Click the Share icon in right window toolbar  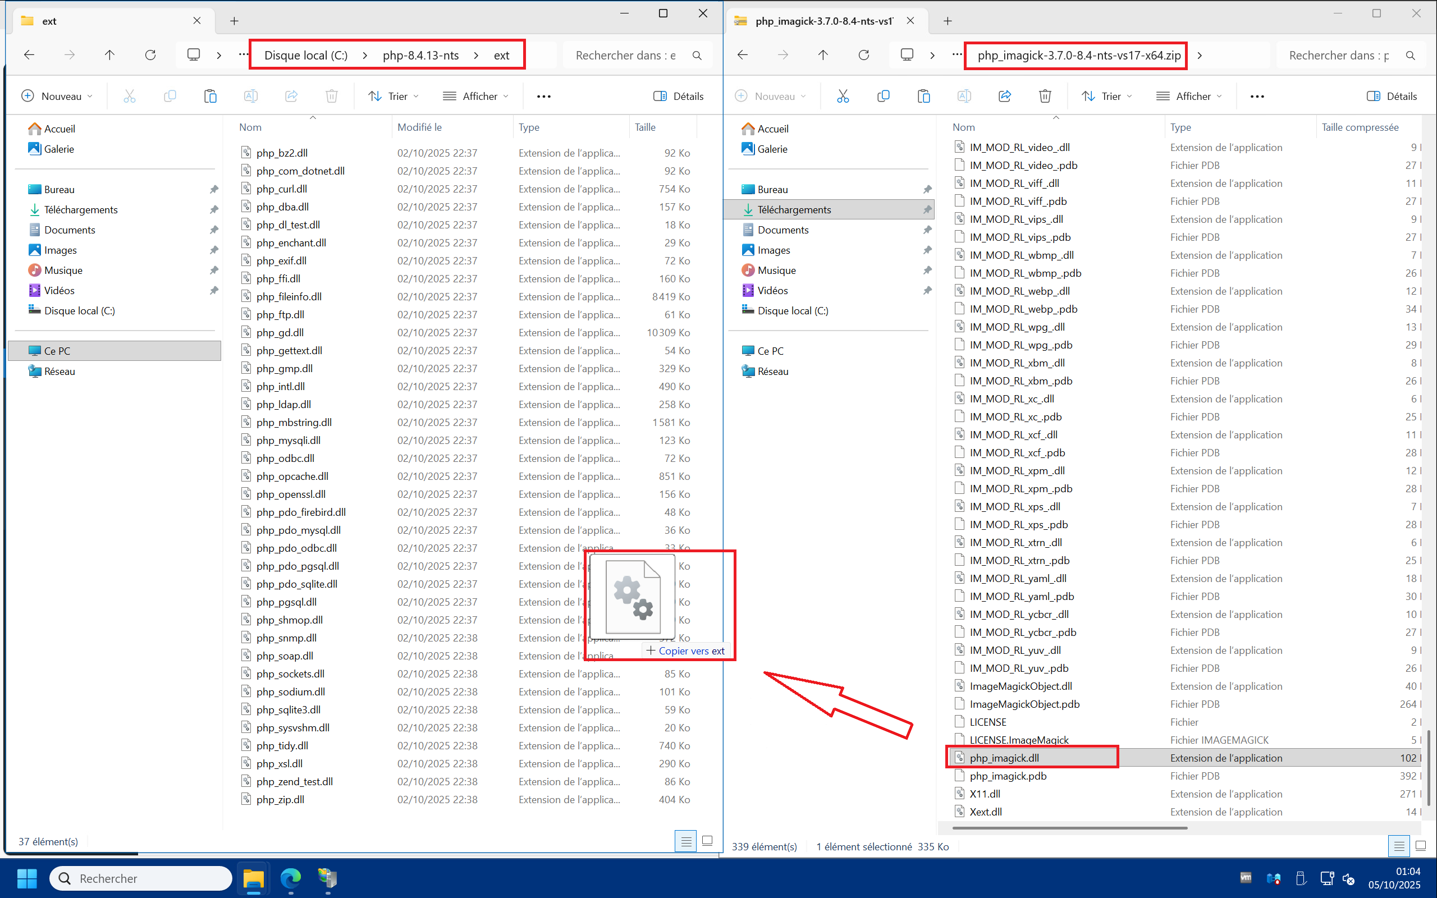click(1004, 96)
